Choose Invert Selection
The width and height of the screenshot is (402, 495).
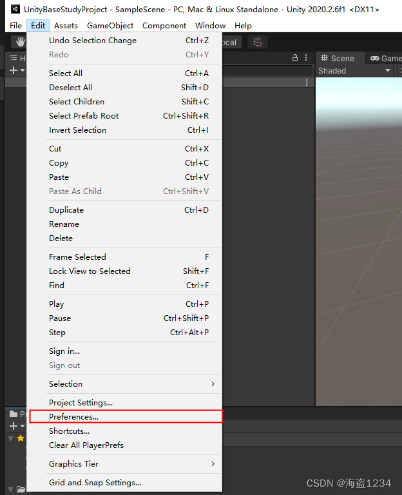click(x=126, y=130)
